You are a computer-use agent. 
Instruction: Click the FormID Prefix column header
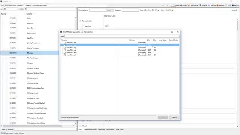pos(173,40)
